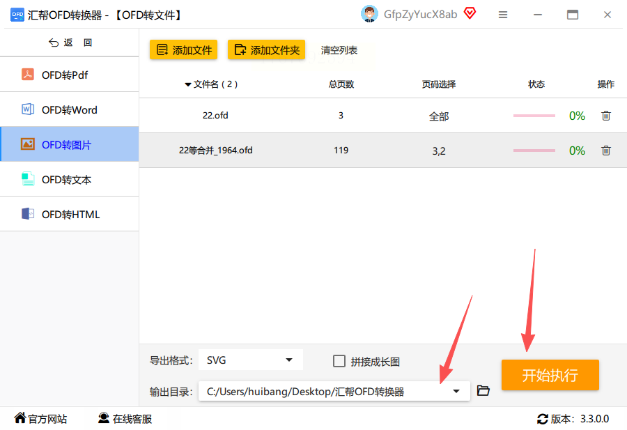The image size is (627, 430).
Task: Click progress bar of 22.ofd row
Action: pyautogui.click(x=534, y=116)
